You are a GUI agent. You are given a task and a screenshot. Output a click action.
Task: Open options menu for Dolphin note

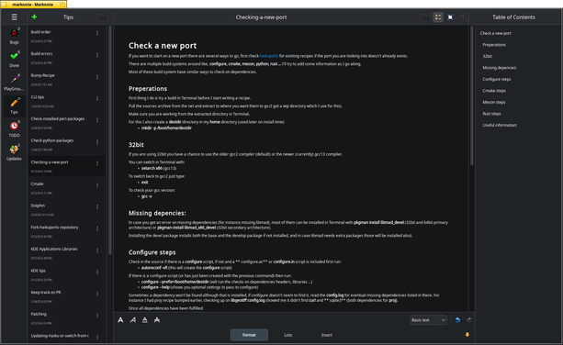97,207
